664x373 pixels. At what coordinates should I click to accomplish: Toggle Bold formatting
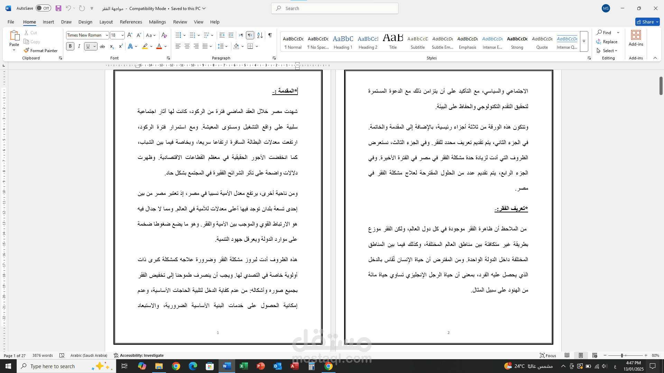pos(70,46)
